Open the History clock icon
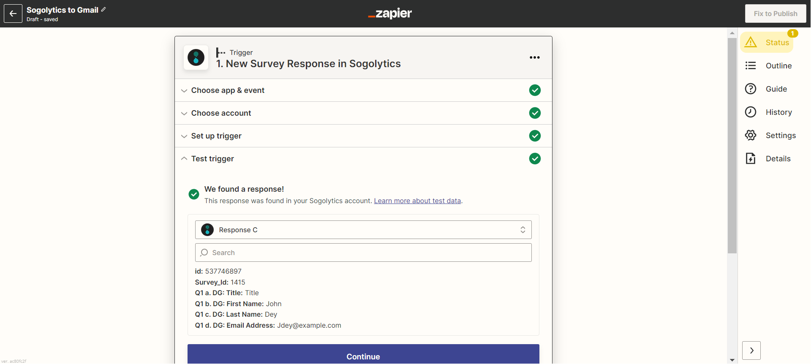The width and height of the screenshot is (811, 364). pos(751,112)
